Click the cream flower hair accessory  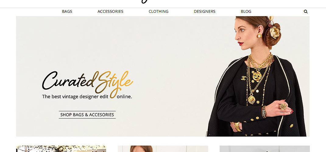(275, 32)
